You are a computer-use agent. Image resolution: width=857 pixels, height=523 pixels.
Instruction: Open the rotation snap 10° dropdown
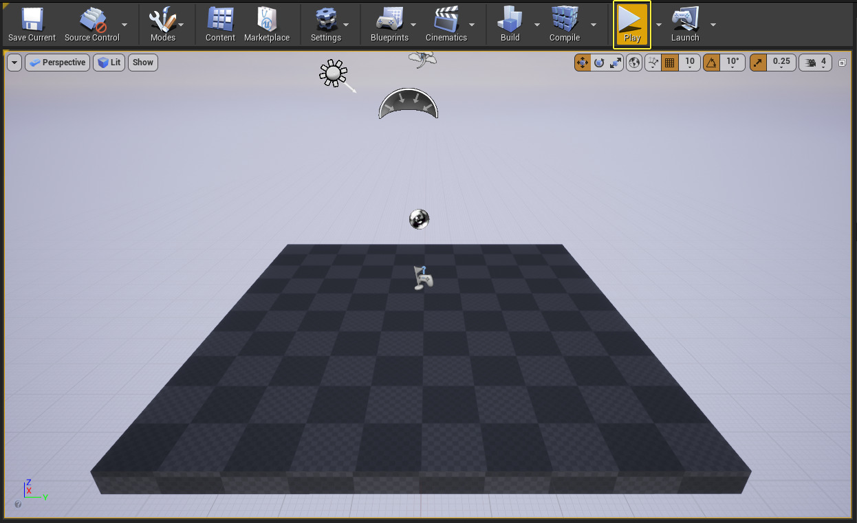pos(733,63)
